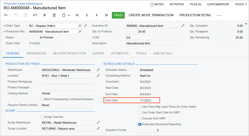Go to next record icon
The height and width of the screenshot is (136, 249).
(x=97, y=15)
